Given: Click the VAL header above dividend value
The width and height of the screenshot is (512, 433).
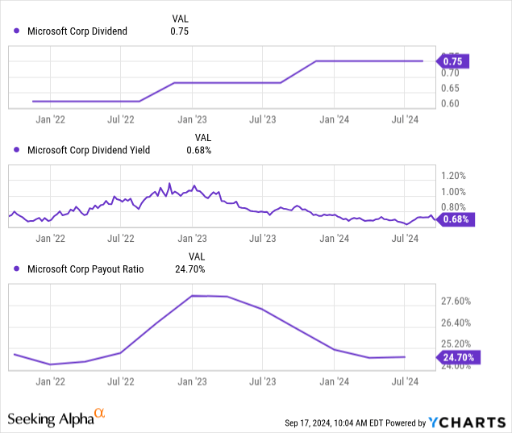Looking at the screenshot, I should 181,18.
